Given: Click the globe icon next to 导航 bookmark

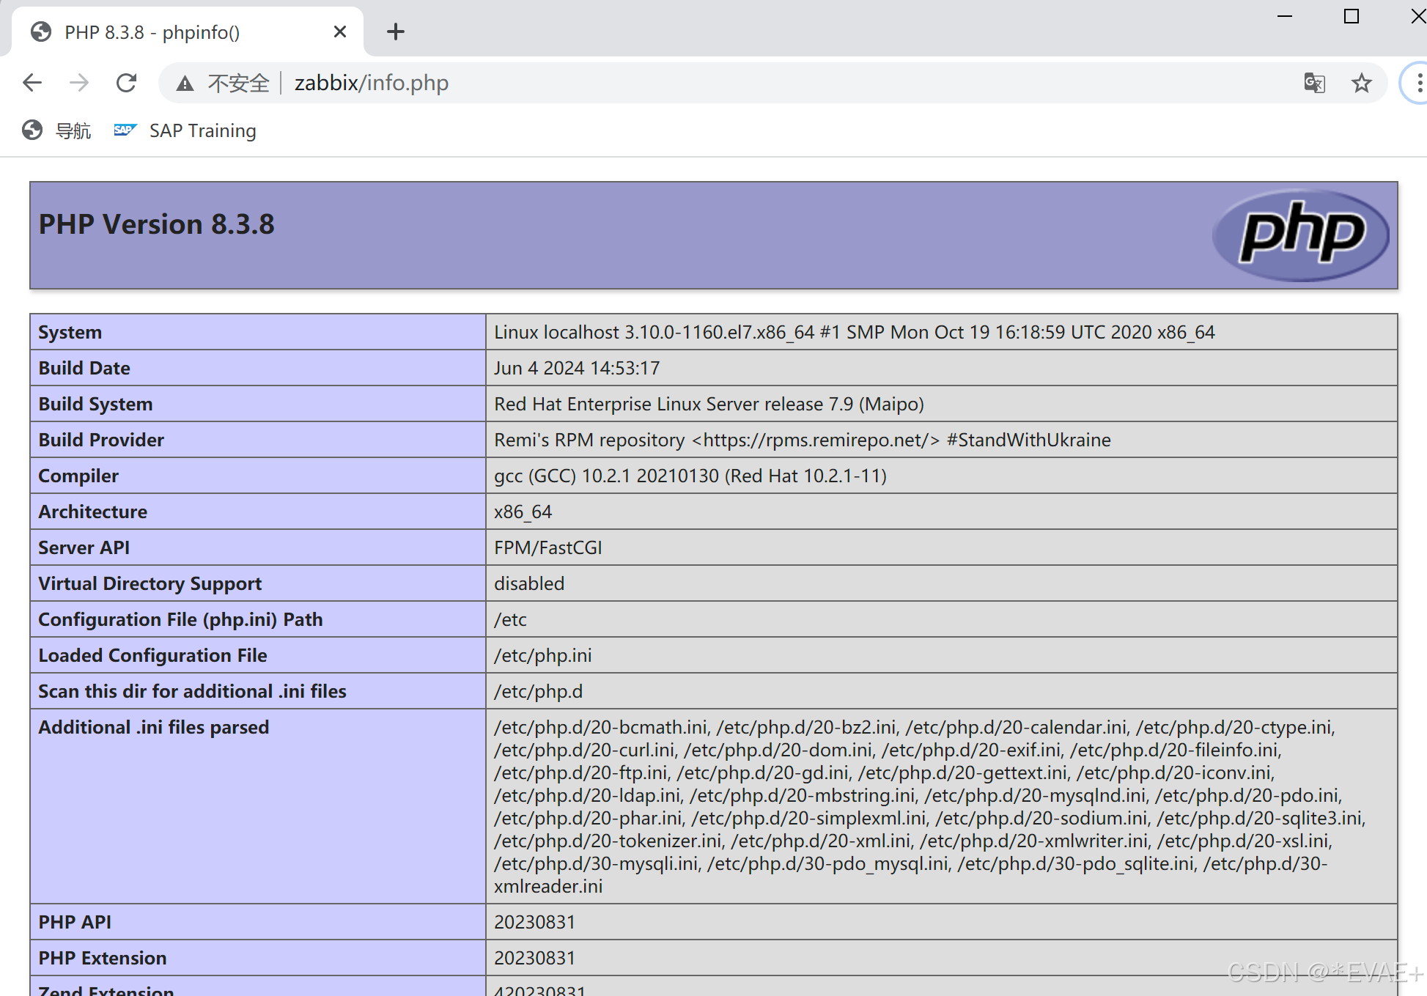Looking at the screenshot, I should click(32, 130).
